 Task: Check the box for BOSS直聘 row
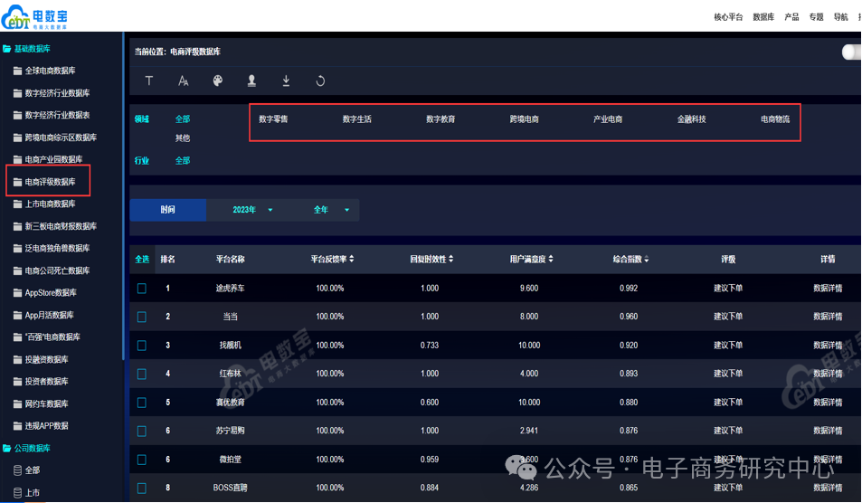142,488
